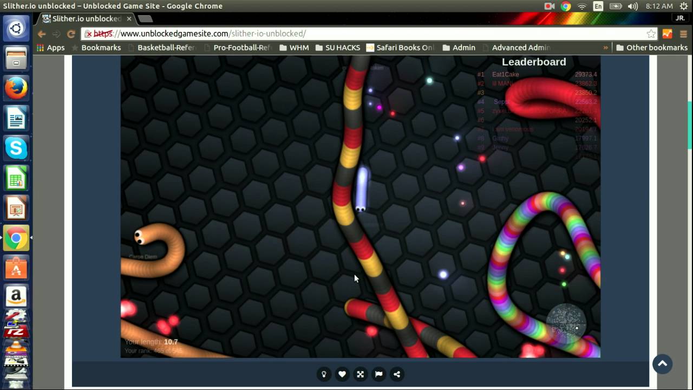Reload the page with the refresh icon
The width and height of the screenshot is (693, 390).
point(71,34)
